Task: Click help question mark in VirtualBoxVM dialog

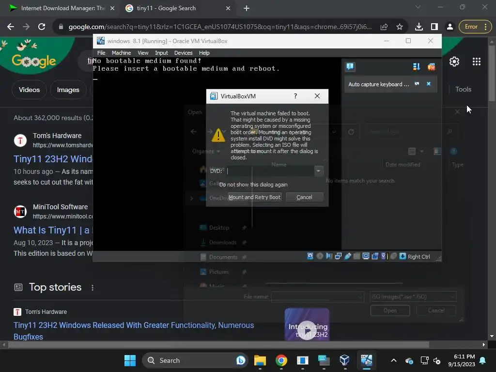Action: click(x=295, y=96)
